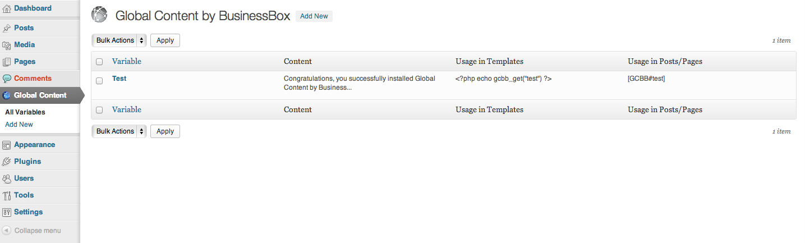Click the Appearance sidebar icon
Image resolution: width=805 pixels, height=243 pixels.
pos(7,145)
